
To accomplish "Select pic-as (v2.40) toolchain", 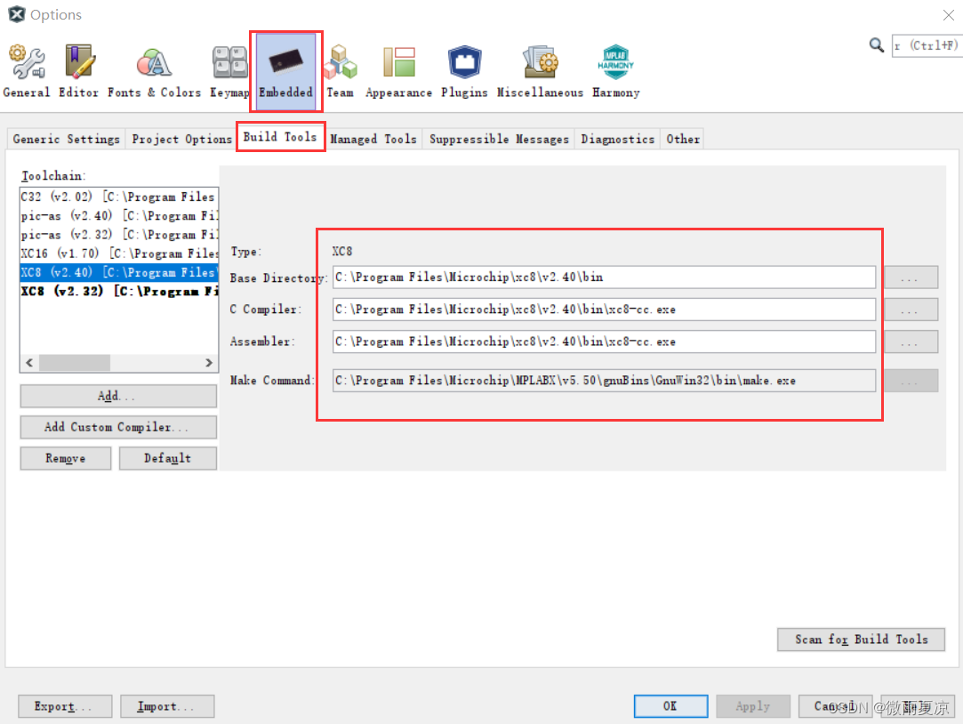I will [119, 215].
